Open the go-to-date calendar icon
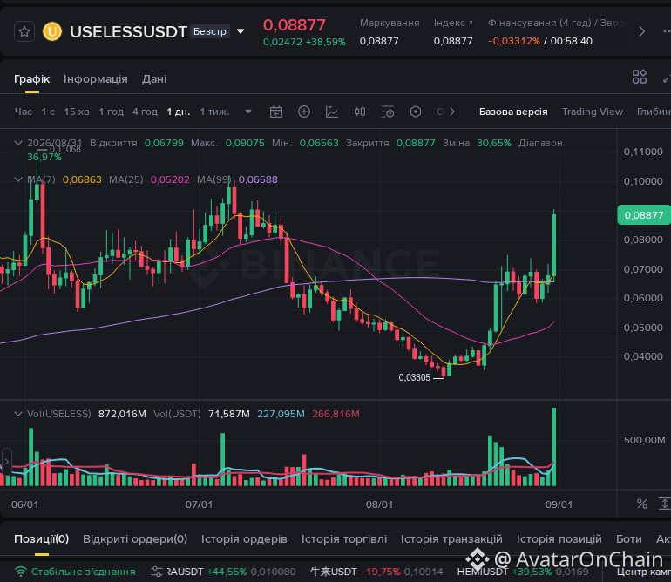671x582 pixels. pos(276,112)
